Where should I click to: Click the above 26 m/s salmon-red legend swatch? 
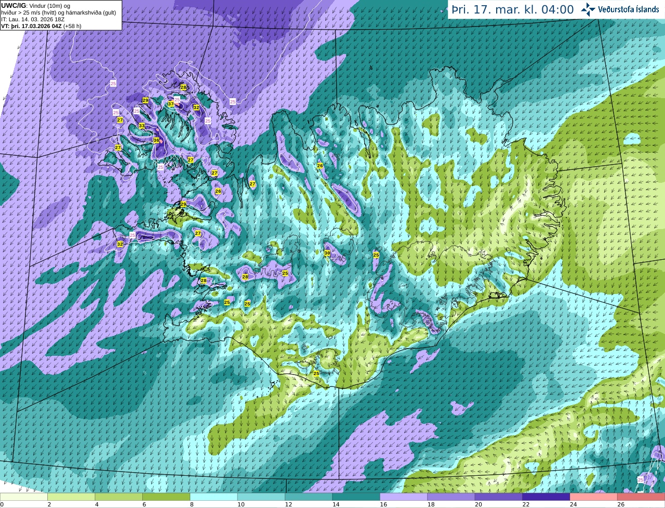coord(641,497)
